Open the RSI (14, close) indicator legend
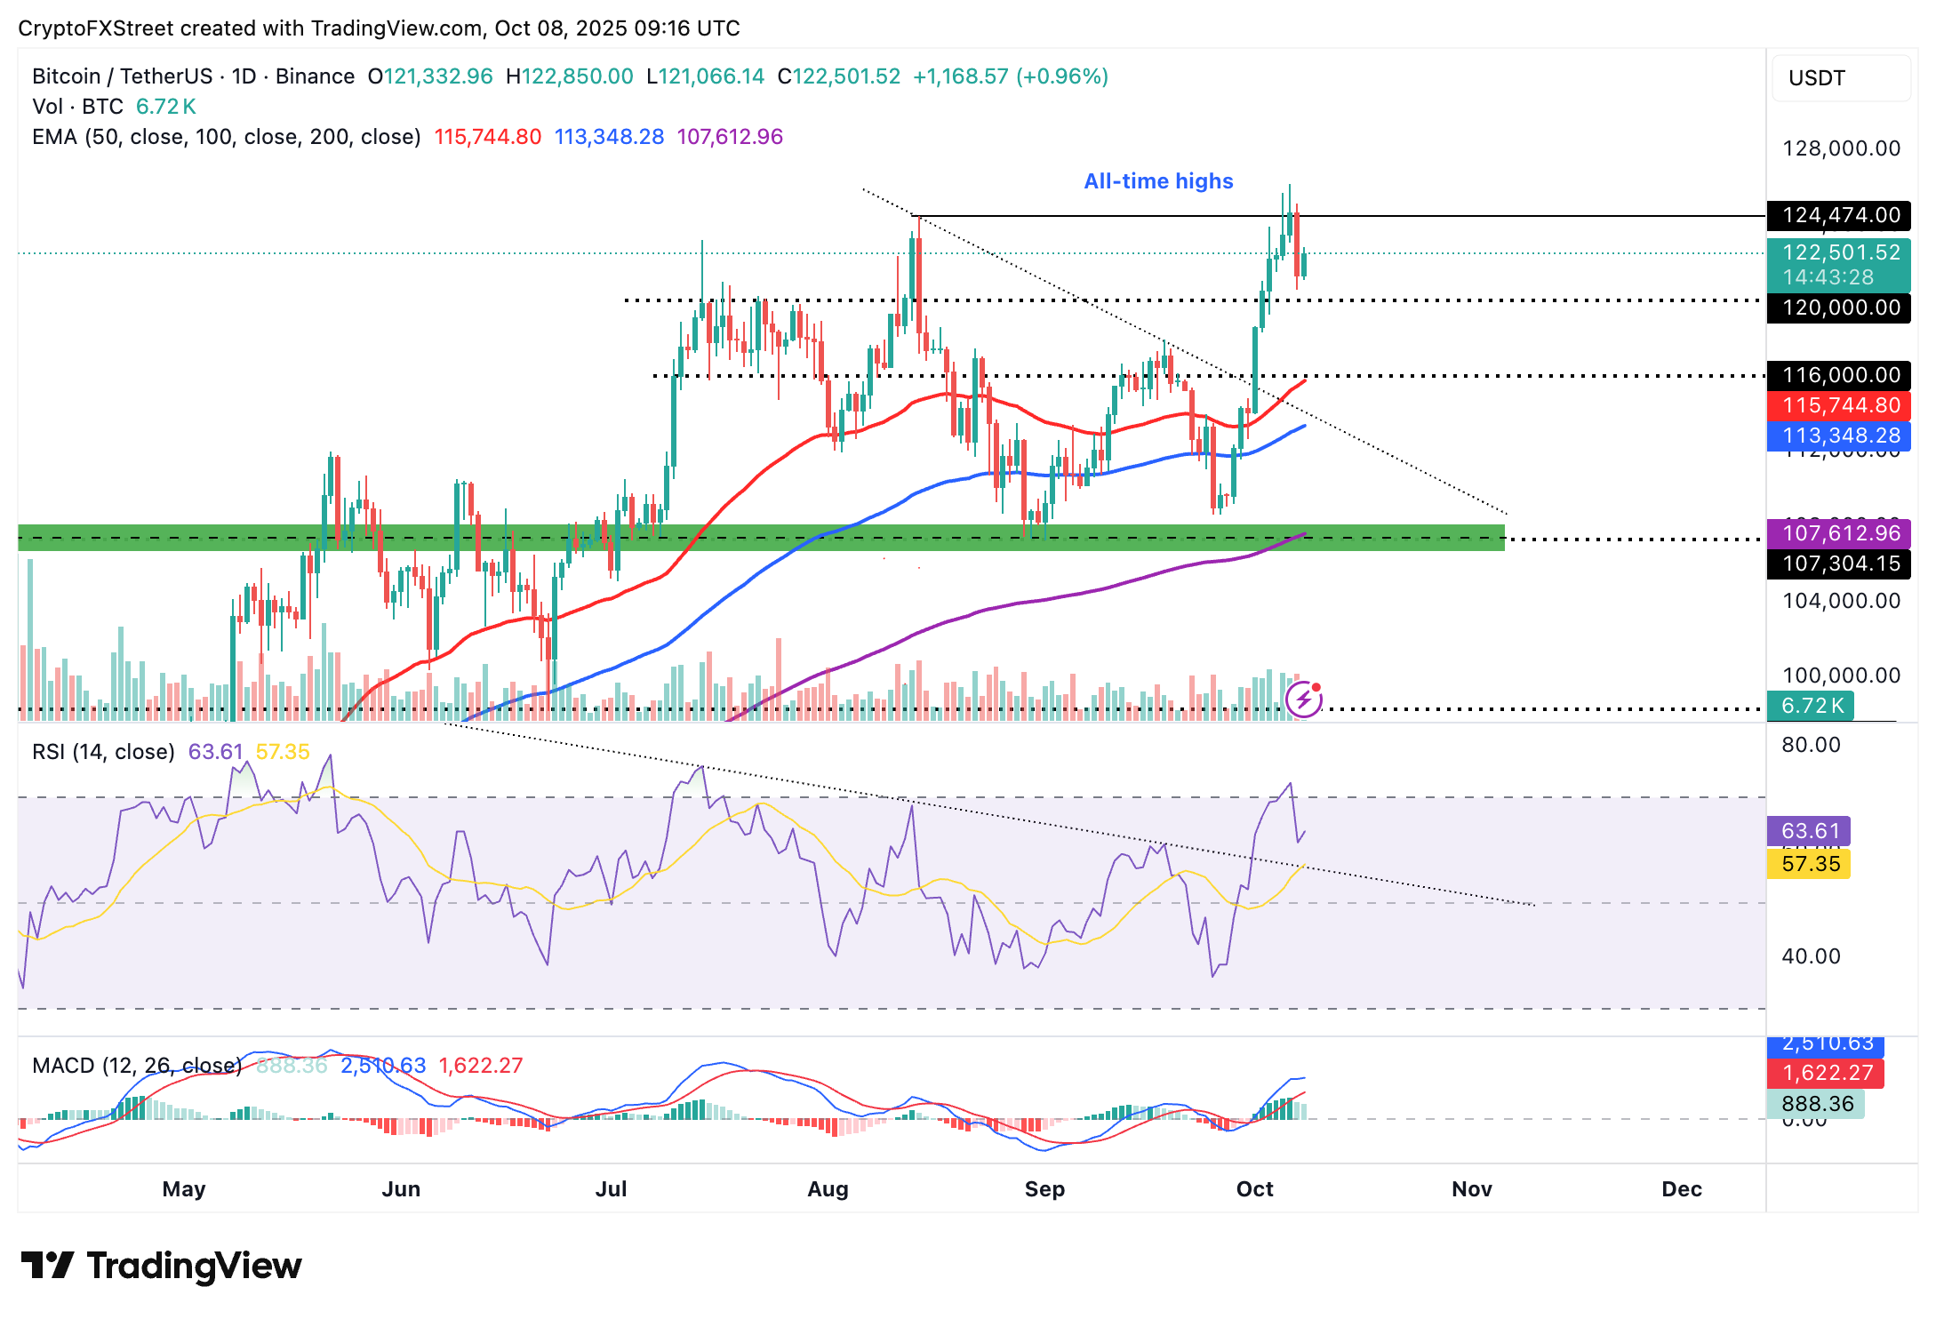This screenshot has height=1319, width=1936. click(x=103, y=752)
